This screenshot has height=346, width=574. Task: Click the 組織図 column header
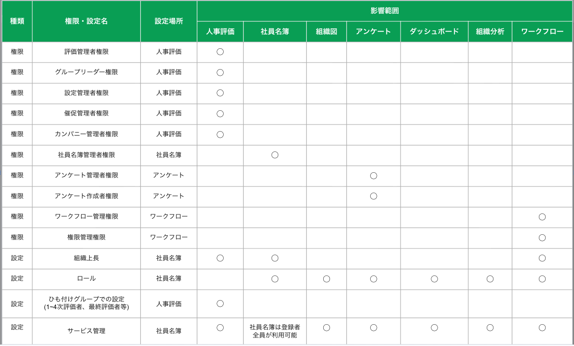click(326, 32)
